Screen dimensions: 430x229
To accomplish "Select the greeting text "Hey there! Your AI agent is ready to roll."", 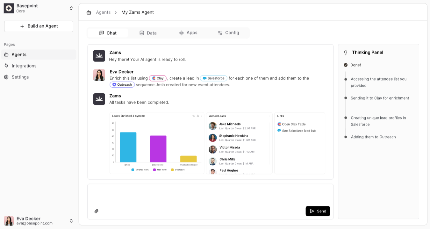I will (147, 60).
